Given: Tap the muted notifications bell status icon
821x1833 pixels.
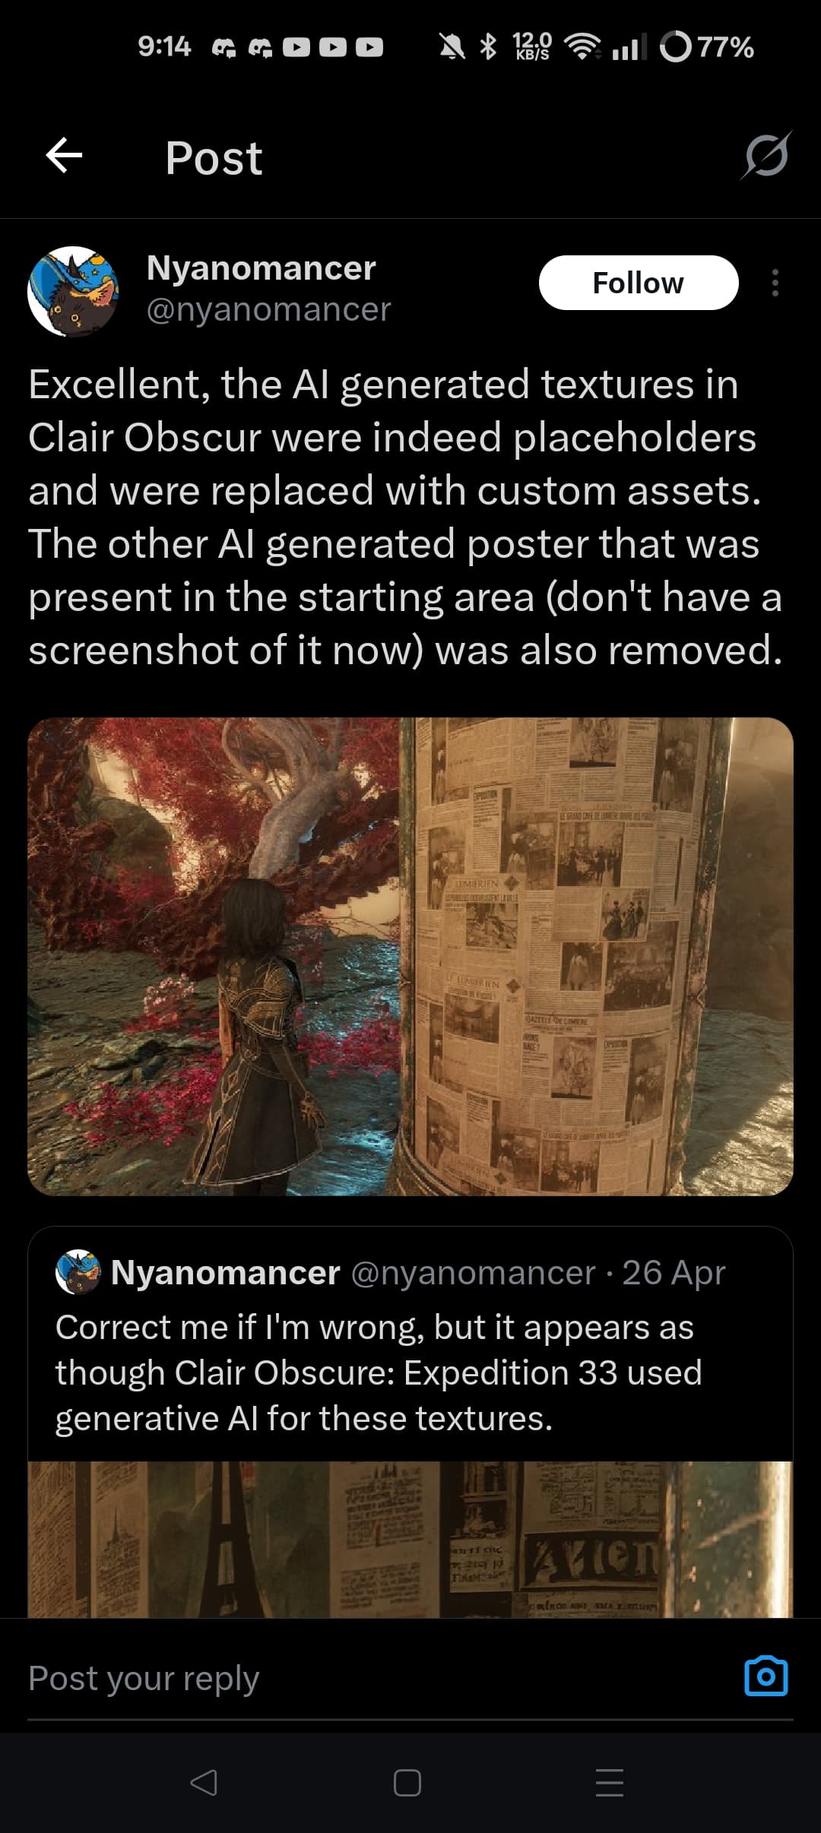Looking at the screenshot, I should tap(452, 47).
